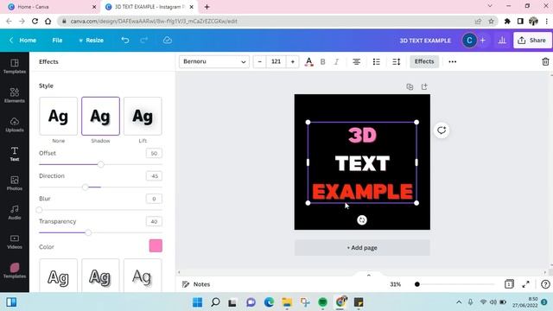Open the insights chart icon
Screen dimensions: 553x311
pyautogui.click(x=502, y=41)
